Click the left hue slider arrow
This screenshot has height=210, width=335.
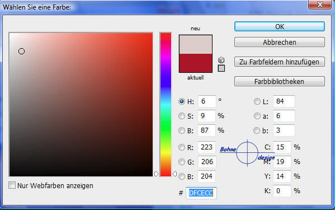[x=157, y=174]
